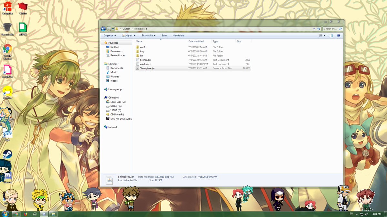The height and width of the screenshot is (217, 387).
Task: Change your view icon button
Action: (x=320, y=36)
